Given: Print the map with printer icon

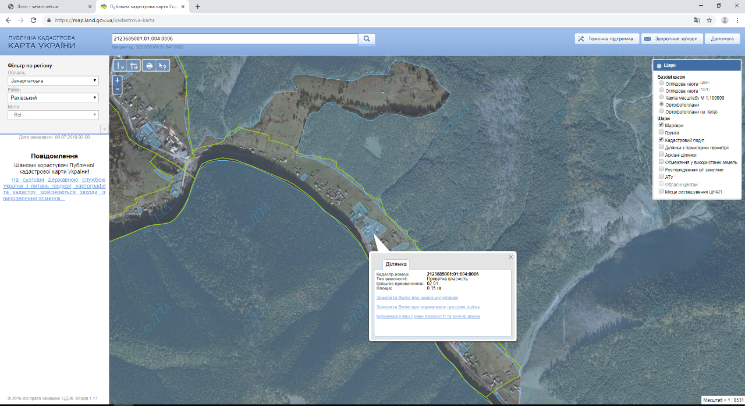Looking at the screenshot, I should click(x=150, y=66).
